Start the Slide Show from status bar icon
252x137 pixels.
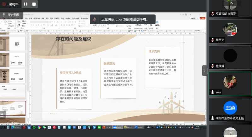pyautogui.click(x=185, y=124)
